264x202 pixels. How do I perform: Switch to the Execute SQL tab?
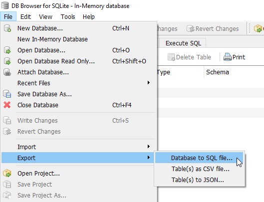click(183, 43)
